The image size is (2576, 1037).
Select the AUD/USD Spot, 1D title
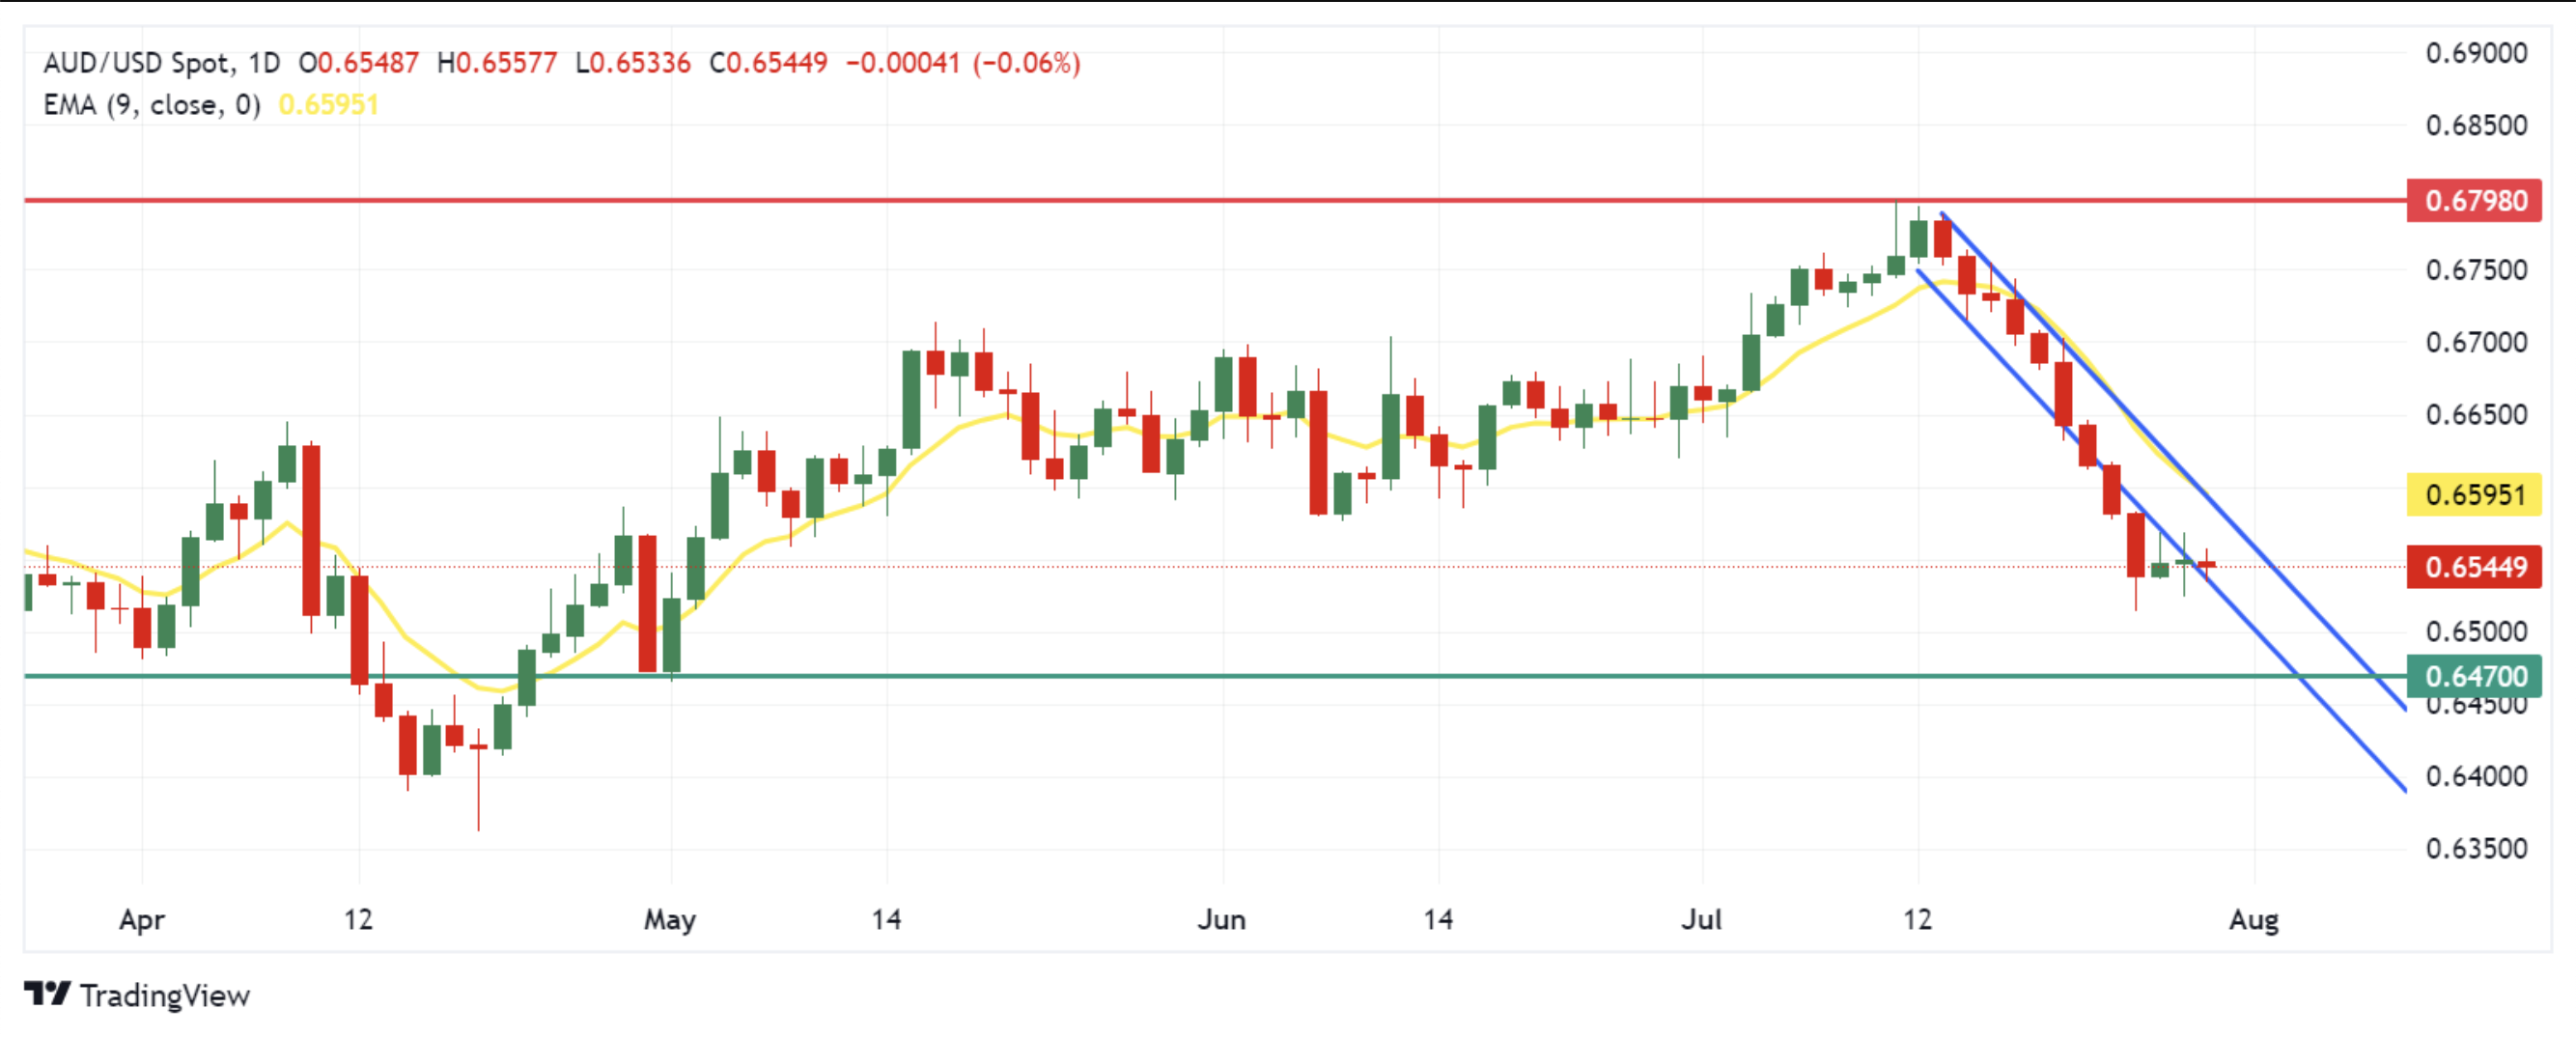pos(162,63)
